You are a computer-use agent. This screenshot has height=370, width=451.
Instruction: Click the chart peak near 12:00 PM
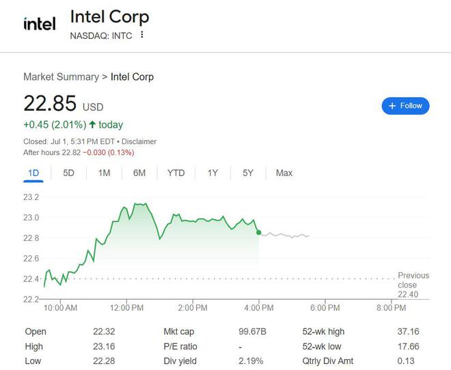coord(140,203)
